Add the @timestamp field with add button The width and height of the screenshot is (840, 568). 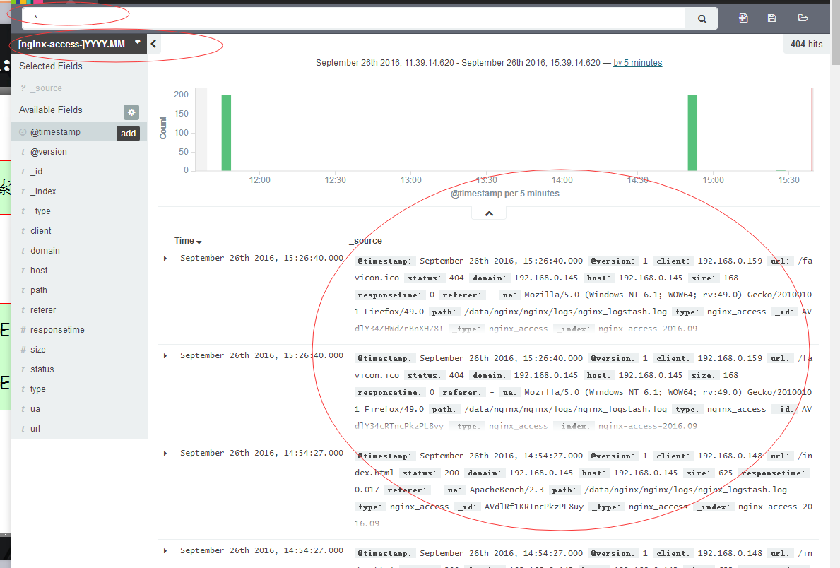pyautogui.click(x=128, y=133)
